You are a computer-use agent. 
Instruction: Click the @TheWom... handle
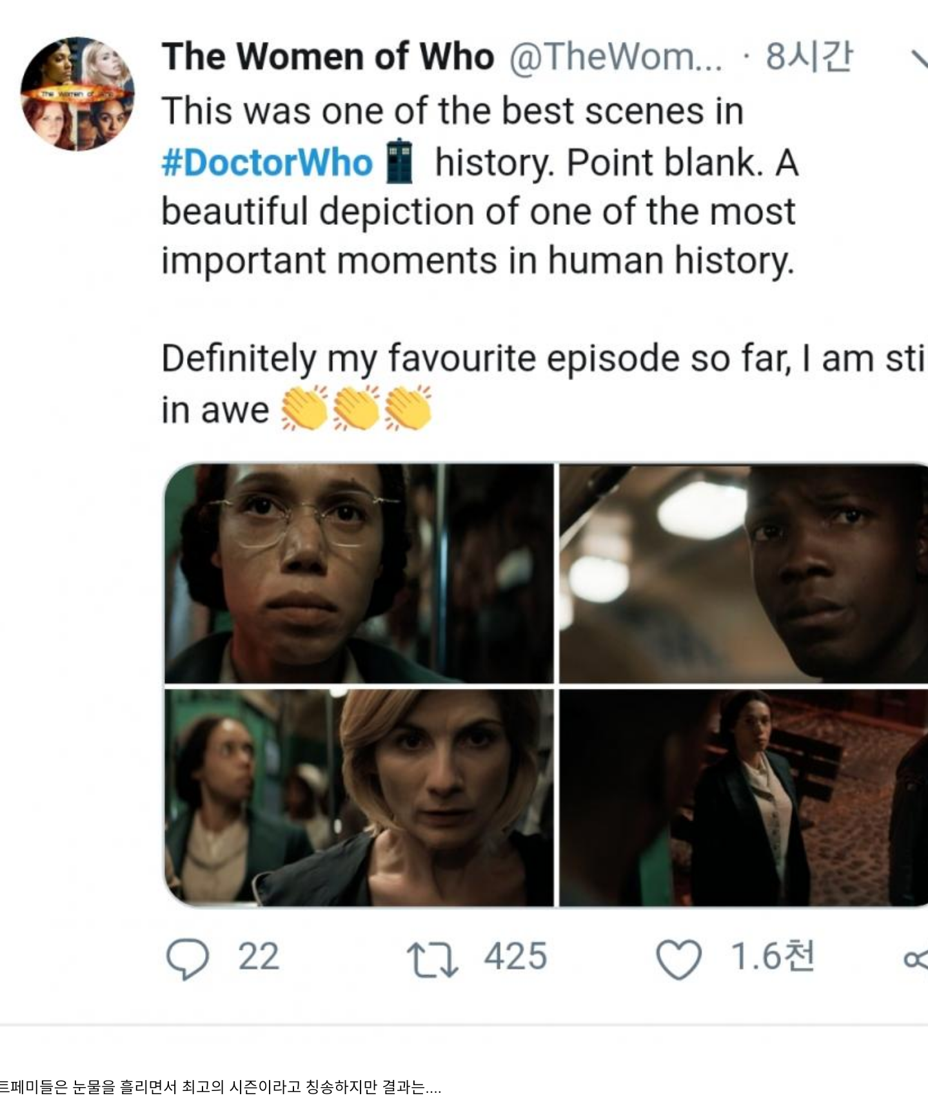615,57
